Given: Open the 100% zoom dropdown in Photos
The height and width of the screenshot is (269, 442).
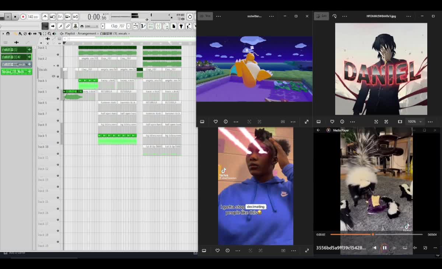Looking at the screenshot, I should (415, 122).
